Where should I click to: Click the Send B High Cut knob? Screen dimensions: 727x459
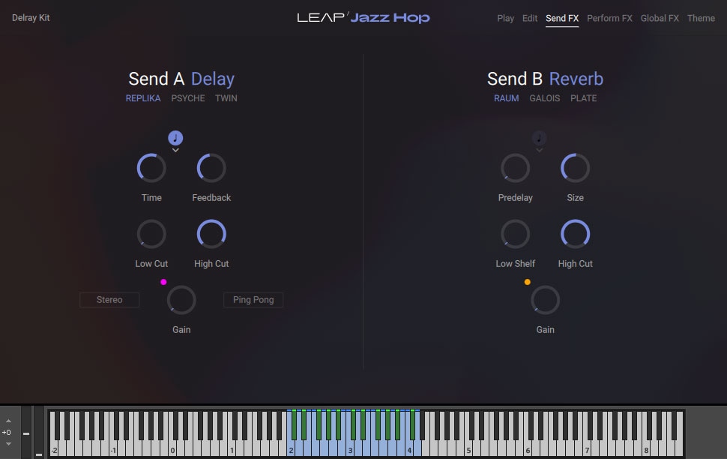[575, 234]
